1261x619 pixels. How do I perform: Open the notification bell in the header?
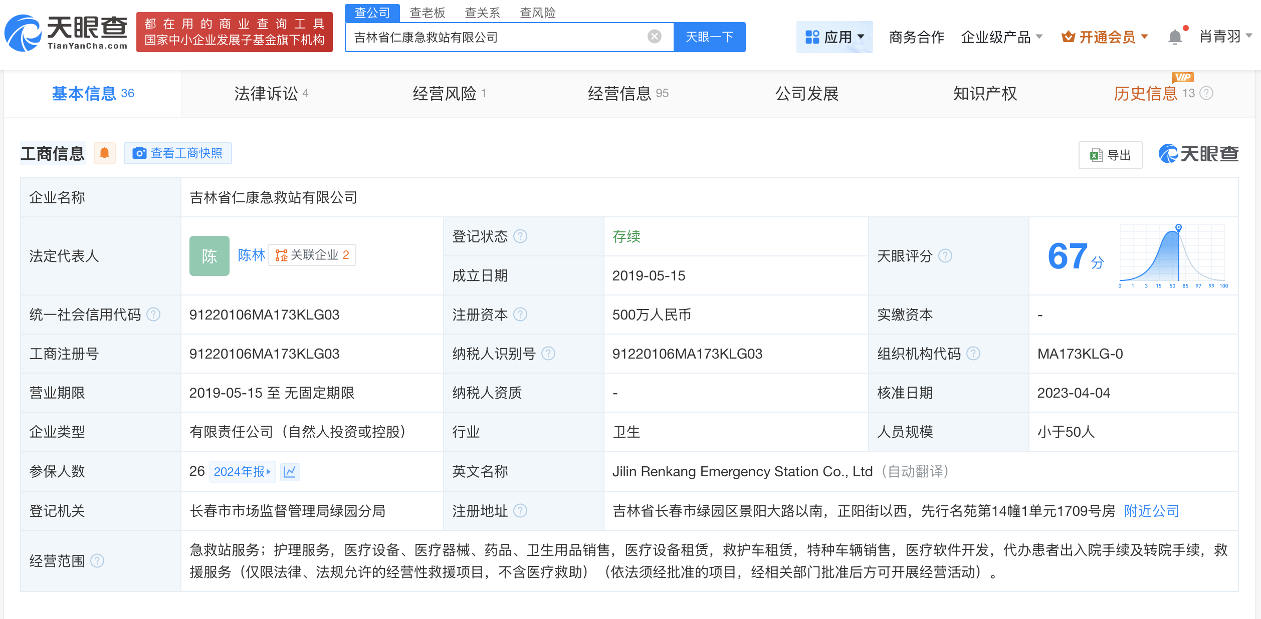coord(1174,37)
